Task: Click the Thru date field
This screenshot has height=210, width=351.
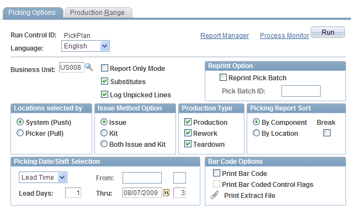Action: click(x=142, y=192)
